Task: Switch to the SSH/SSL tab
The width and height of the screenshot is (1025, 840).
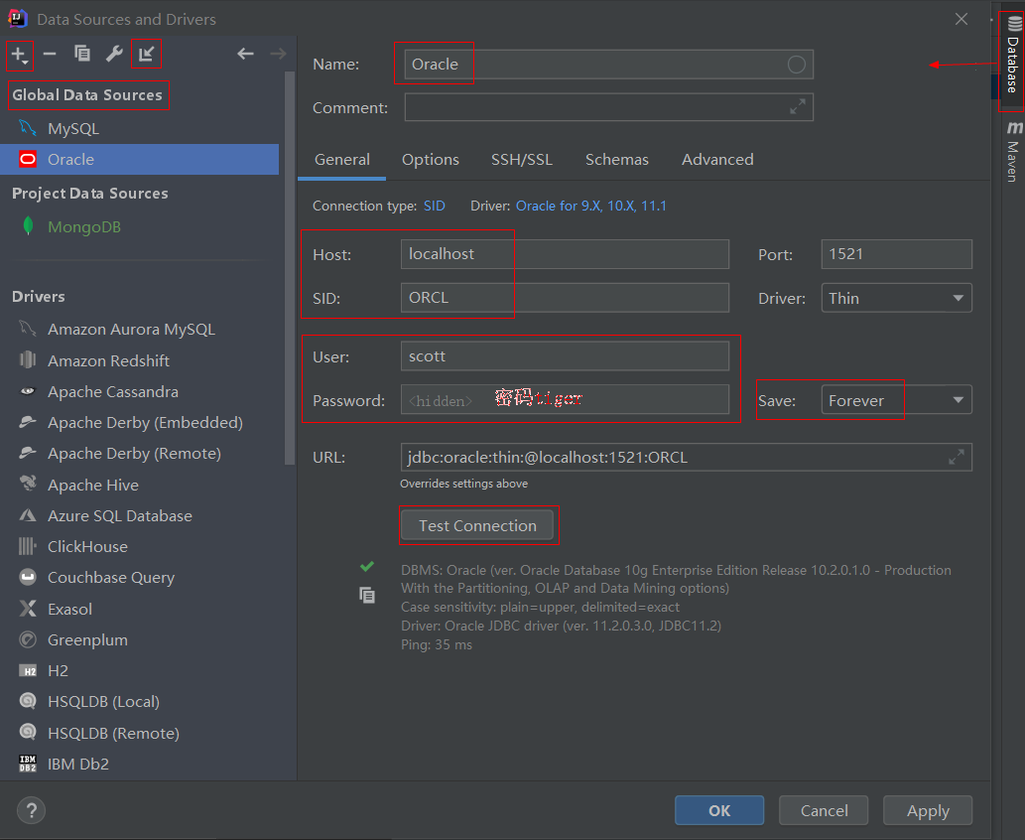Action: click(522, 160)
